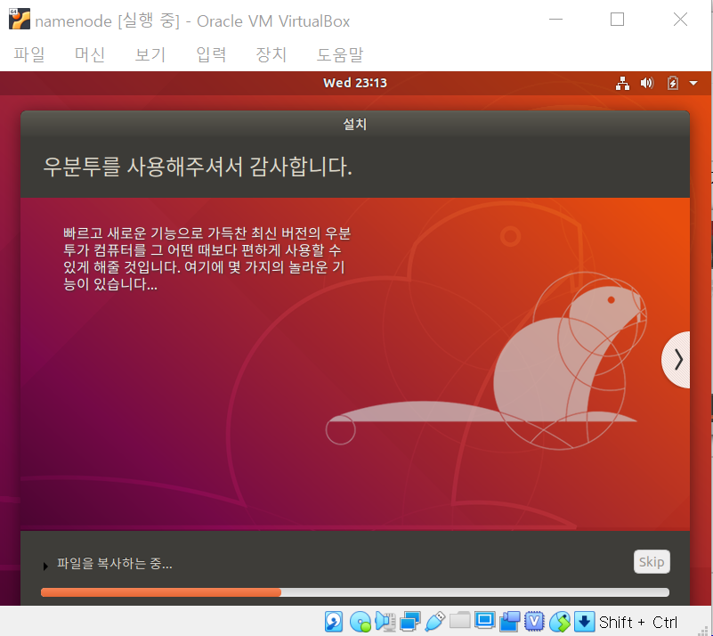Click the '파일을 복사하는 중...' status text

coord(115,564)
